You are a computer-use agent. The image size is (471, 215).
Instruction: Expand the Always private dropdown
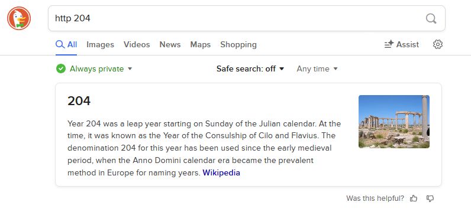pyautogui.click(x=94, y=69)
